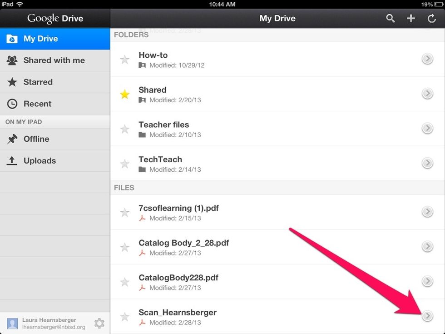Image resolution: width=445 pixels, height=334 pixels.
Task: Go to Starred in the sidebar
Action: tap(38, 82)
